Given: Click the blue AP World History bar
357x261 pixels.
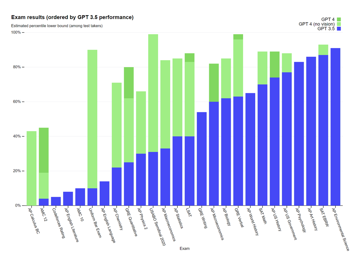Looking at the screenshot, I should (251, 149).
